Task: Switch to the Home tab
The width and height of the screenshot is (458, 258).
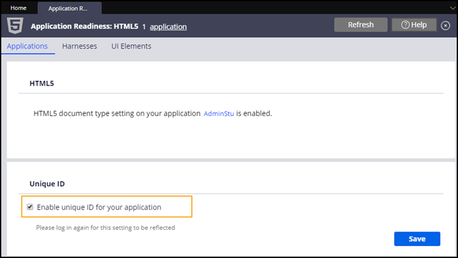Action: [18, 8]
